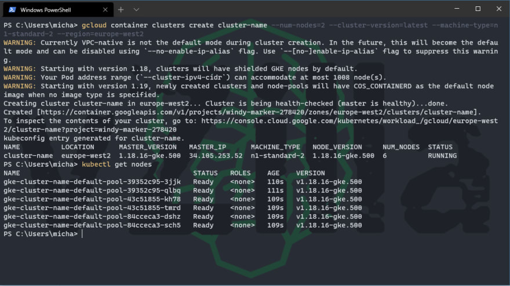Screen dimensions: 510x286
Task: Click node name ending in 'tmrd'
Action: 92,208
